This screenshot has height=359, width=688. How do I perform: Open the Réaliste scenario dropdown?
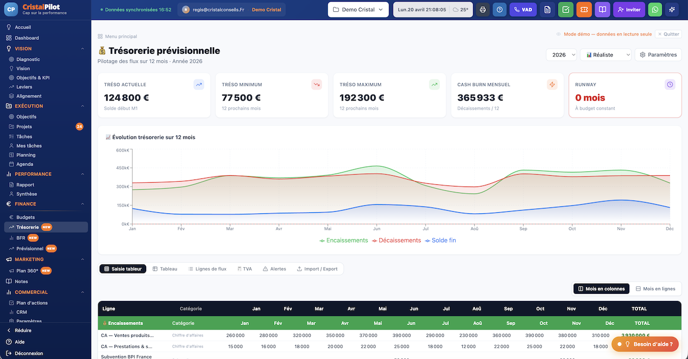(x=606, y=55)
